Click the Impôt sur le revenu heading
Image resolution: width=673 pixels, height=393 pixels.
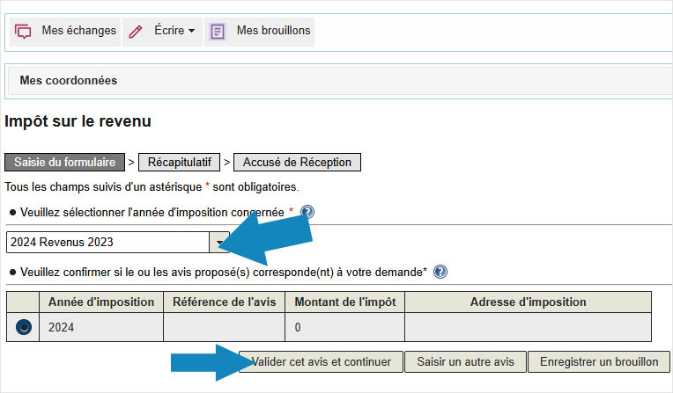(78, 121)
